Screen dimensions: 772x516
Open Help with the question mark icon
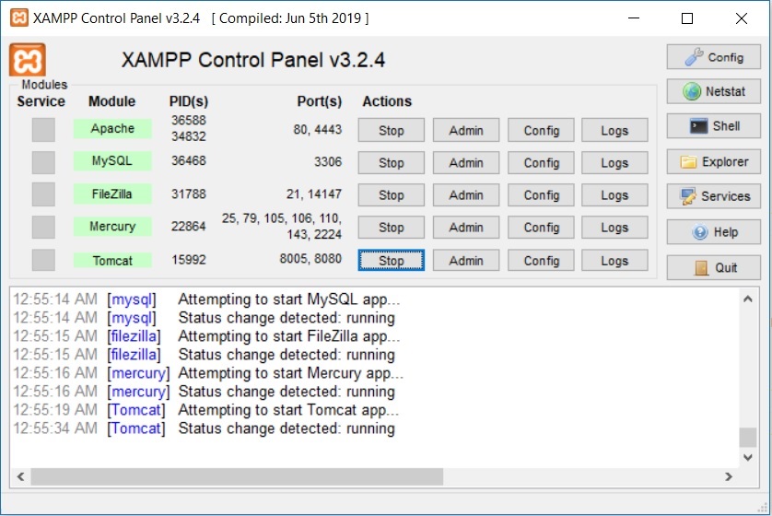[x=713, y=232]
